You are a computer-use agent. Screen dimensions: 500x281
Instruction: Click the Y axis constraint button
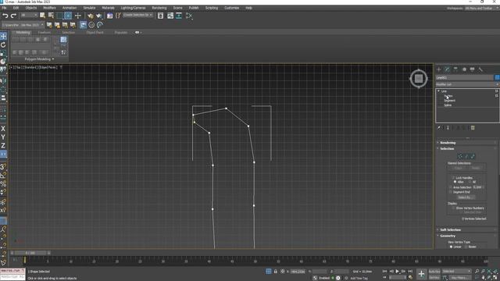[x=3, y=137]
